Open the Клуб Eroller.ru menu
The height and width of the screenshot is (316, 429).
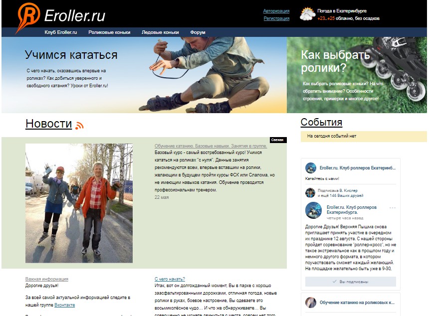(x=61, y=32)
